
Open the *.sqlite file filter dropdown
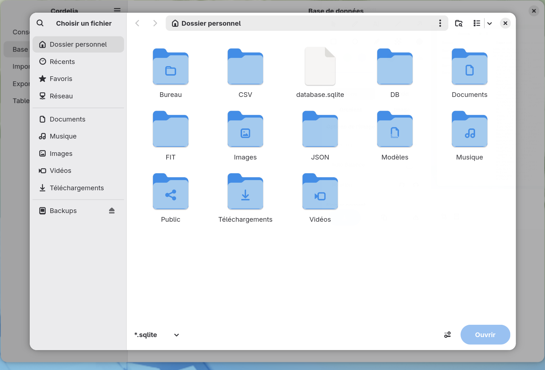[x=157, y=335]
